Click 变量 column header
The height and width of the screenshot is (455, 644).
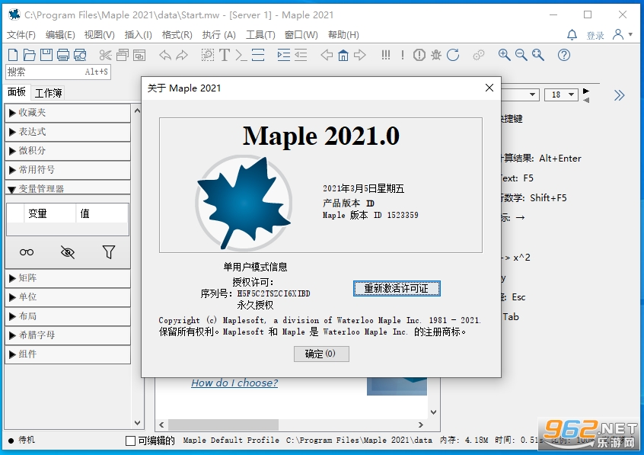[49, 213]
